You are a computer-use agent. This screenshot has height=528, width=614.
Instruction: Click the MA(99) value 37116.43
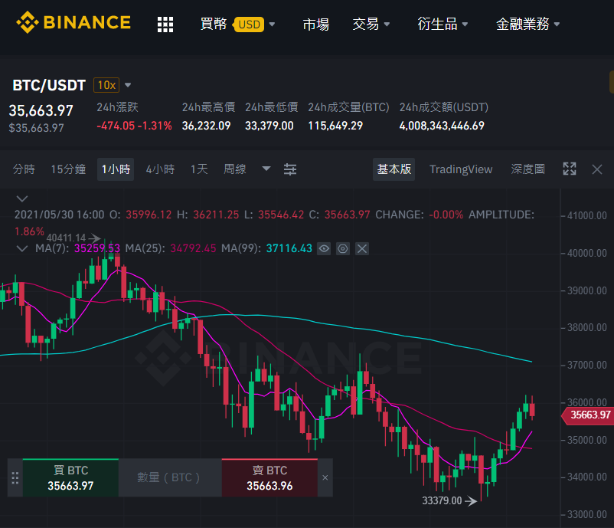pos(289,248)
